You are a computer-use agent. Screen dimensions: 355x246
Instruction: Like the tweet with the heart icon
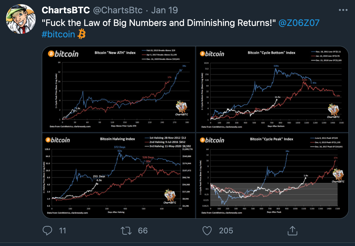click(x=207, y=231)
